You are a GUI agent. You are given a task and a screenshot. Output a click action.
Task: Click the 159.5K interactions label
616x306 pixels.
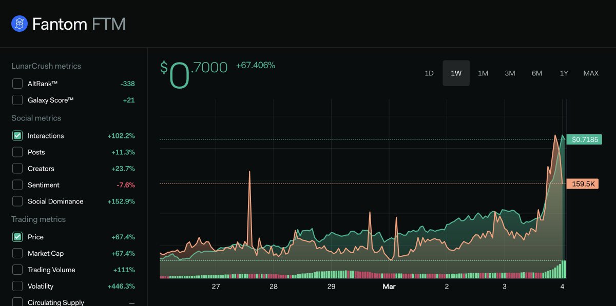[583, 184]
